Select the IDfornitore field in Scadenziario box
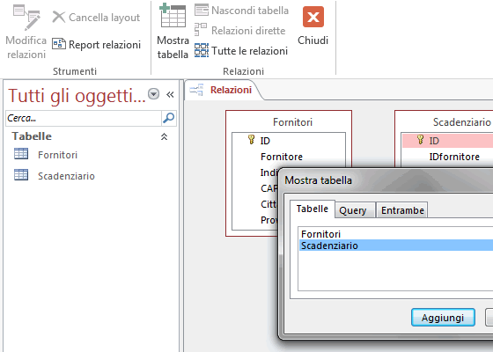 point(454,157)
